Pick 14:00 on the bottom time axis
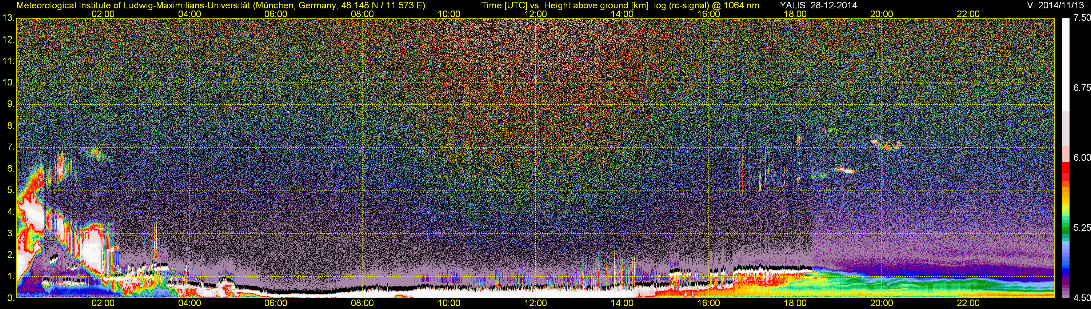Screen dimensions: 1091x309 (x=622, y=304)
